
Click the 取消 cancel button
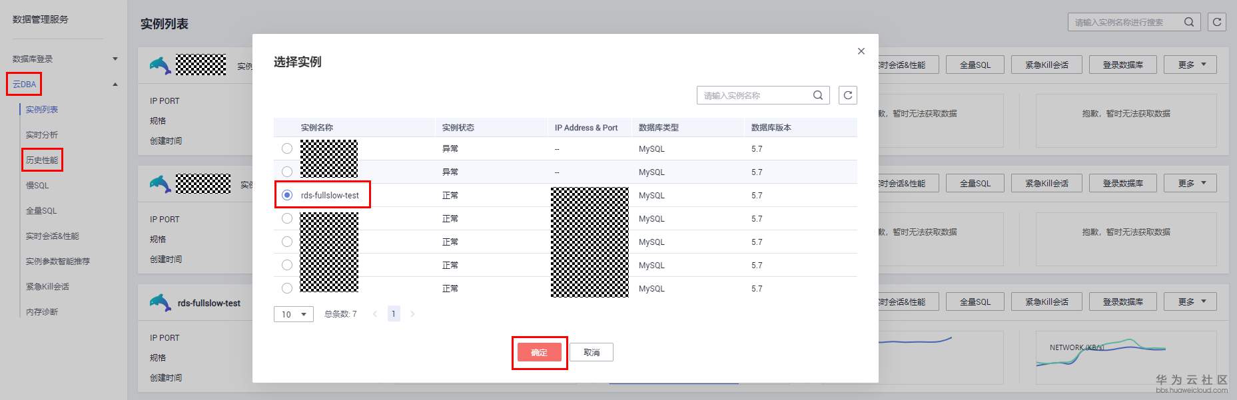(x=591, y=353)
